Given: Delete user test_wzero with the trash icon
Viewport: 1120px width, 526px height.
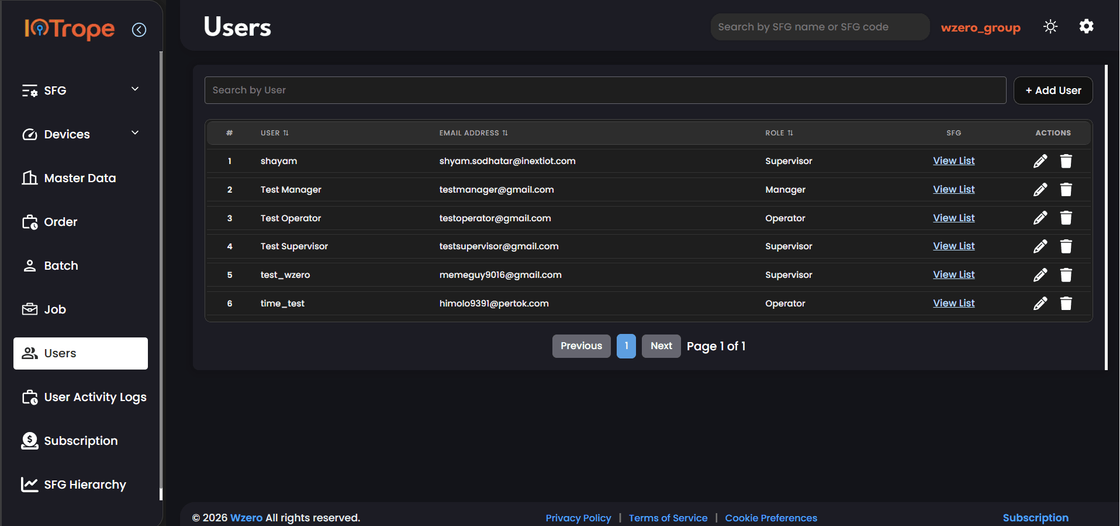Looking at the screenshot, I should click(1066, 275).
